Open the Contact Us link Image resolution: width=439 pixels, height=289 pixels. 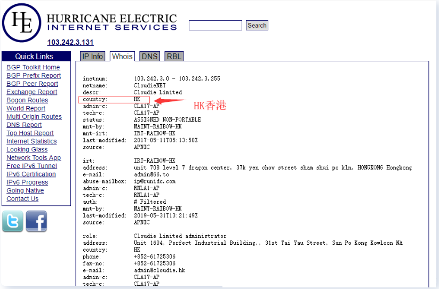coord(22,199)
